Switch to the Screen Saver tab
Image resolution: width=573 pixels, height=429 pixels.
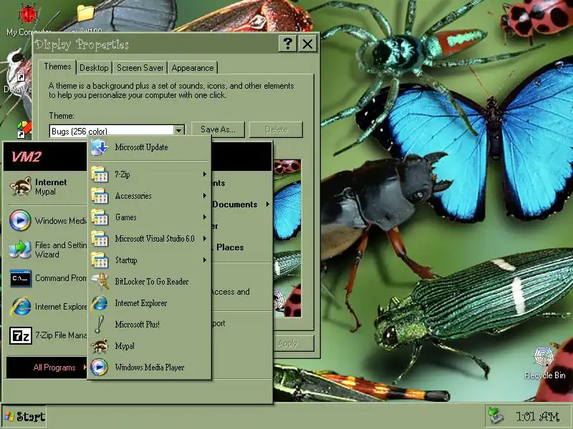140,68
